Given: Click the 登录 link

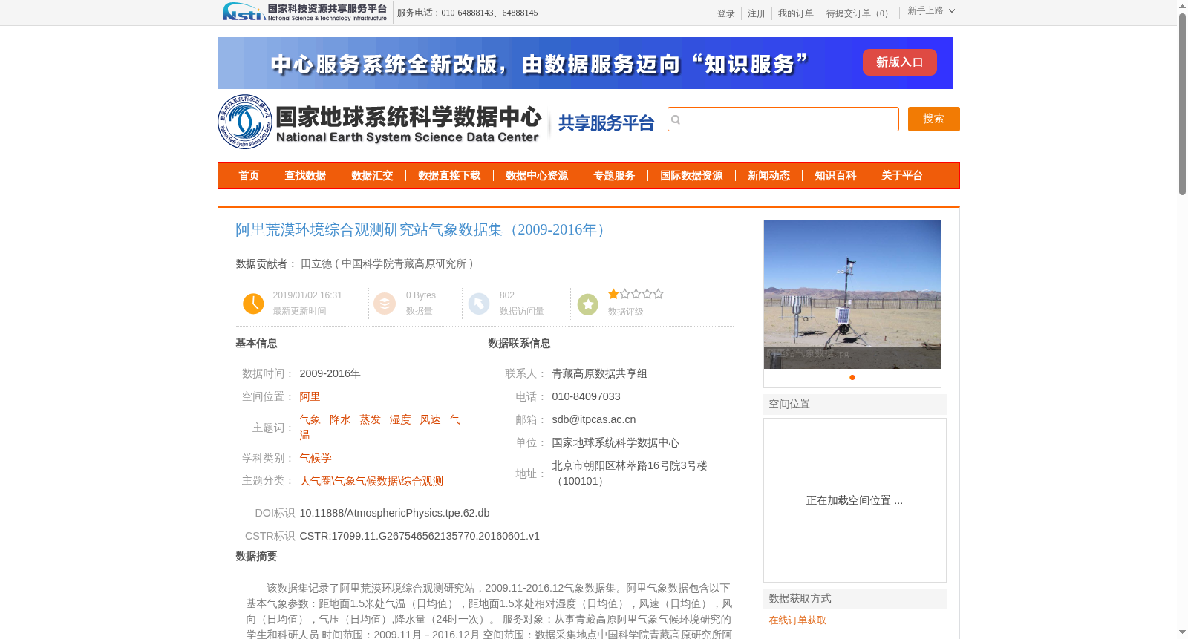Looking at the screenshot, I should pos(725,13).
